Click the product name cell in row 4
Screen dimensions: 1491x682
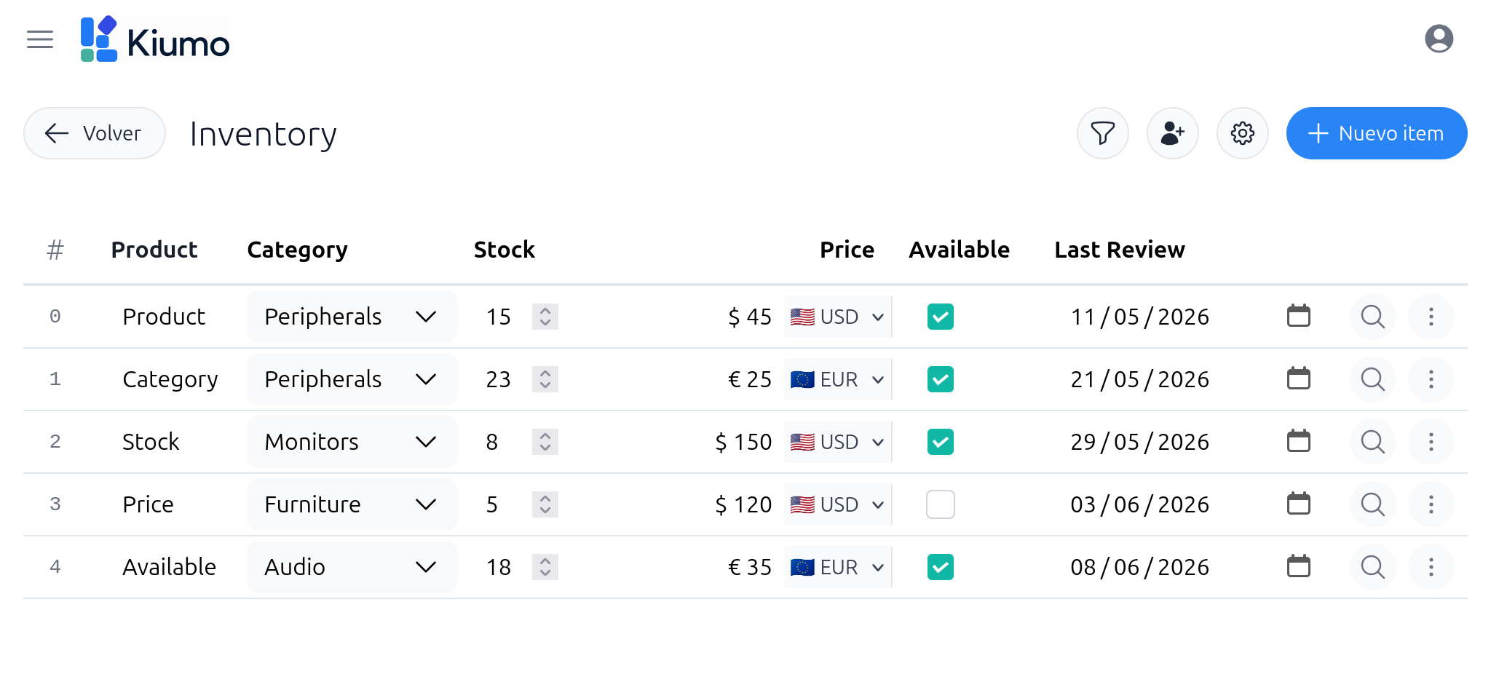(x=169, y=567)
